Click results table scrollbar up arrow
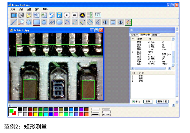This screenshot has width=190, height=133. tap(173, 39)
